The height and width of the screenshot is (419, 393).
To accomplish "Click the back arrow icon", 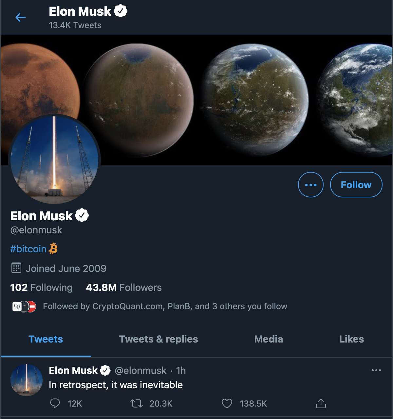I will pos(20,17).
